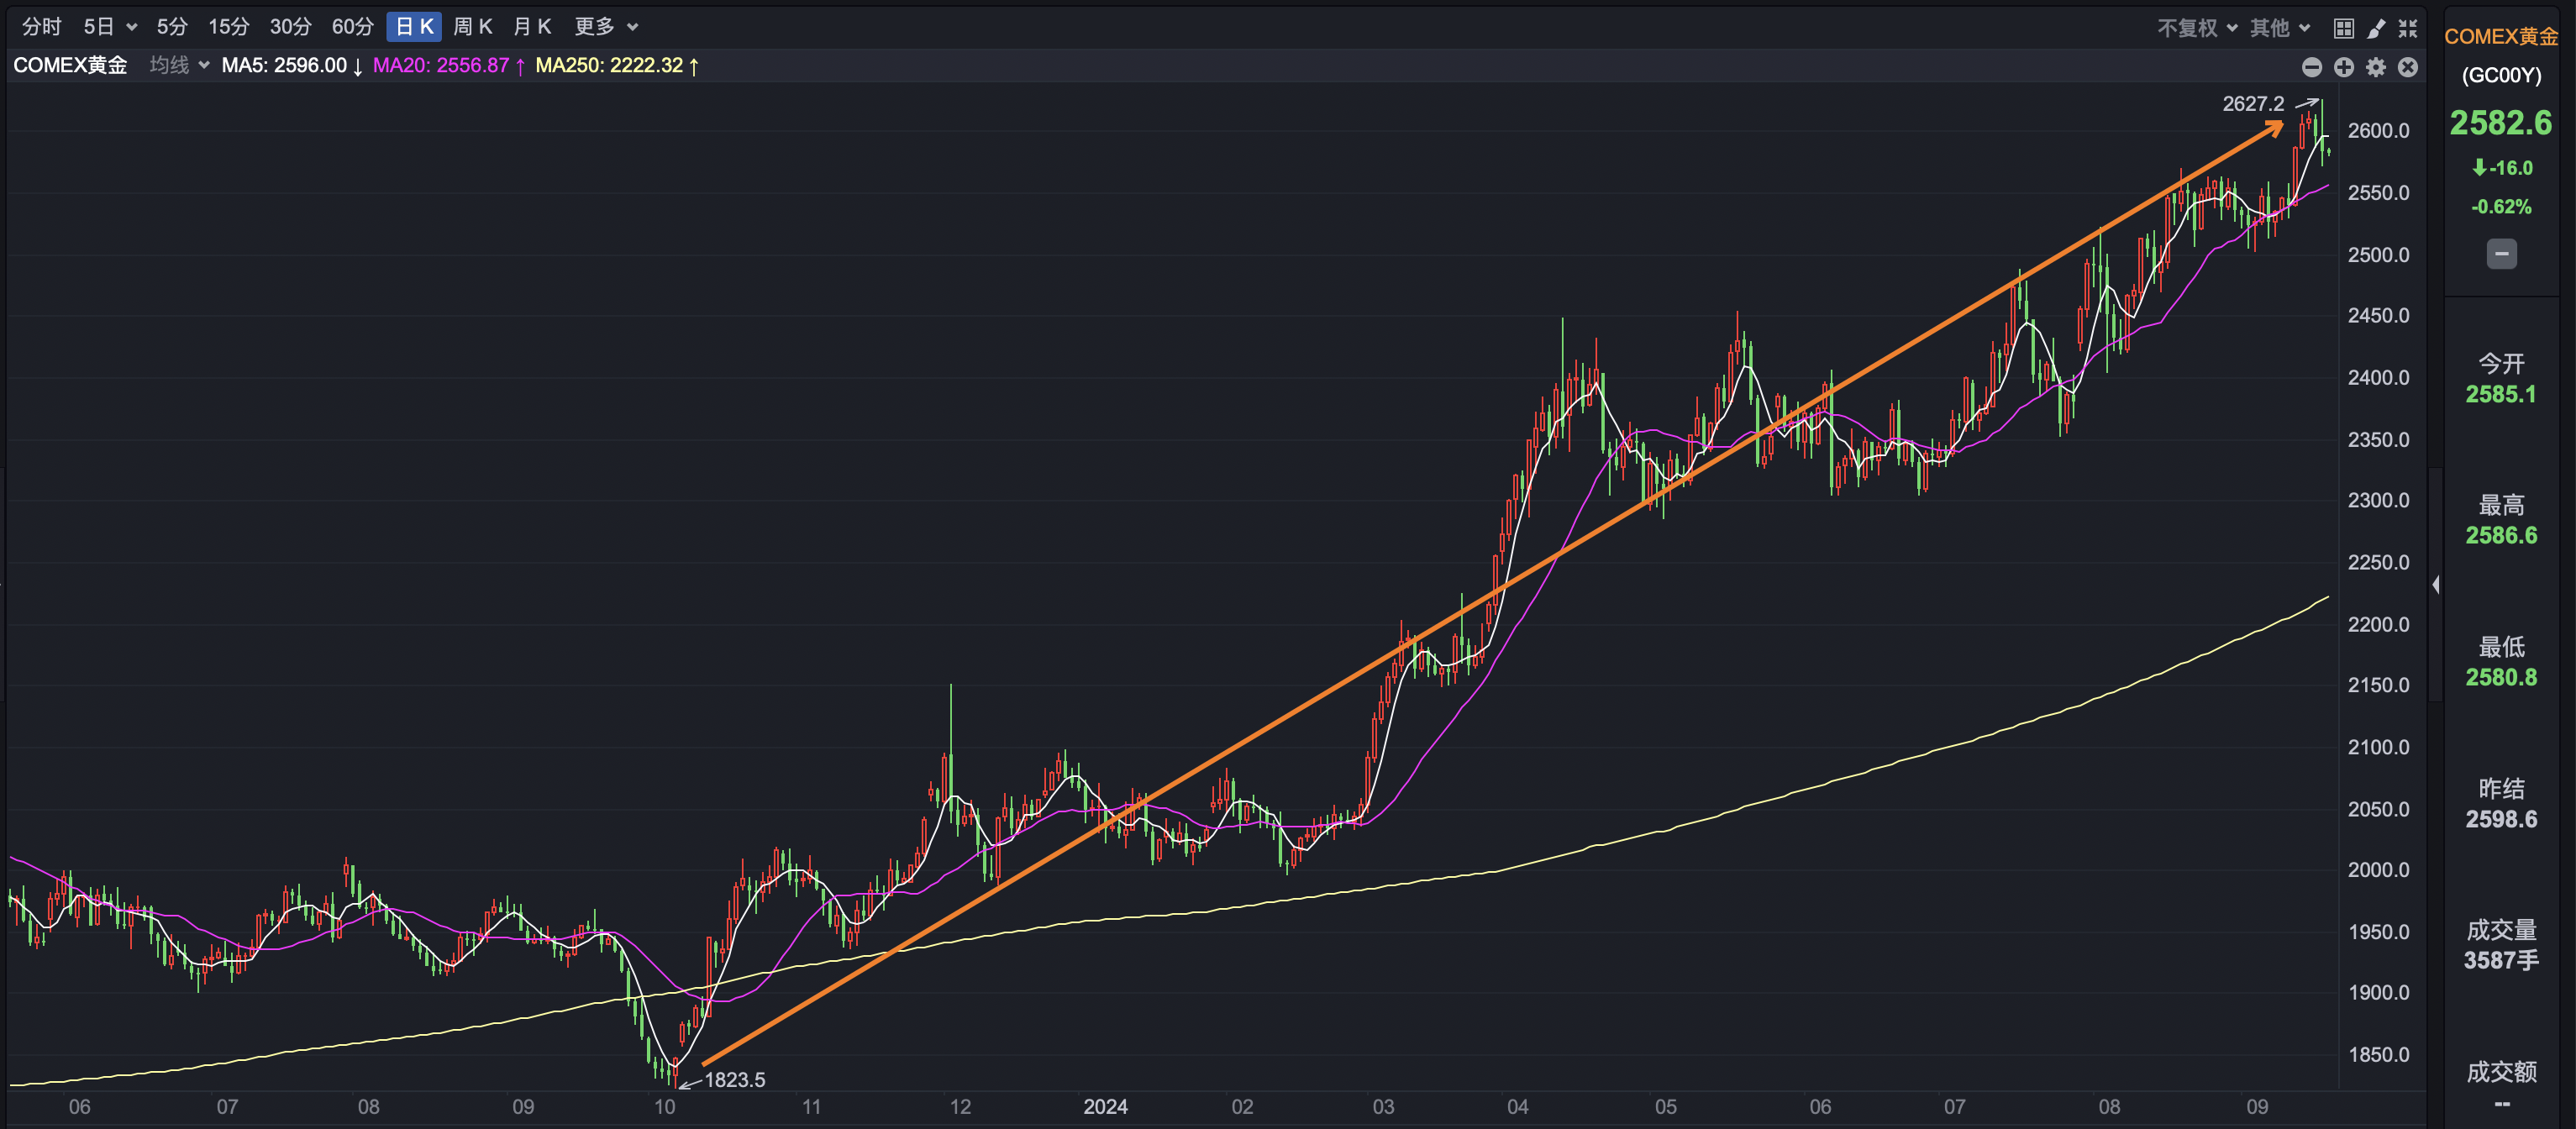2576x1129 pixels.
Task: Remove the moving average indicator with X icon
Action: (x=2408, y=67)
